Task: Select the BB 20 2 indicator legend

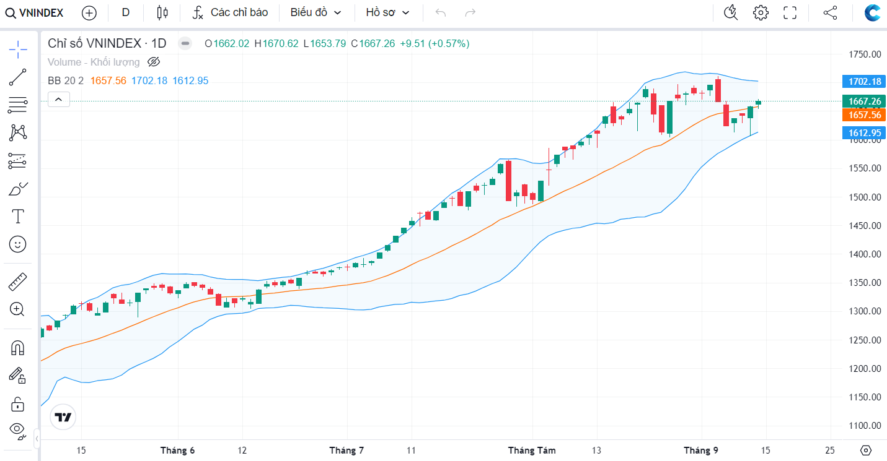Action: [66, 80]
